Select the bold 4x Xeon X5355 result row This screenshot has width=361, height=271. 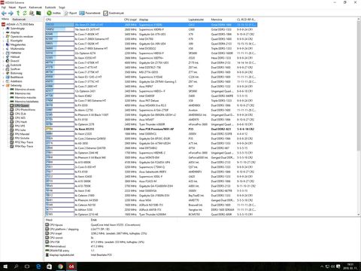click(151, 129)
